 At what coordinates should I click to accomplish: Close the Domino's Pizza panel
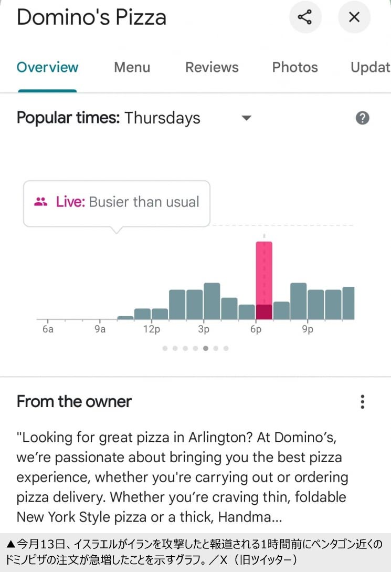click(x=354, y=17)
